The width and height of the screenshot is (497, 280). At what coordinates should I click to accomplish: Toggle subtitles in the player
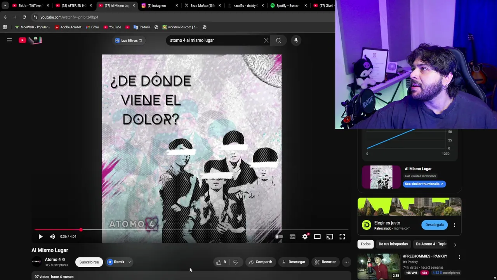(x=292, y=236)
